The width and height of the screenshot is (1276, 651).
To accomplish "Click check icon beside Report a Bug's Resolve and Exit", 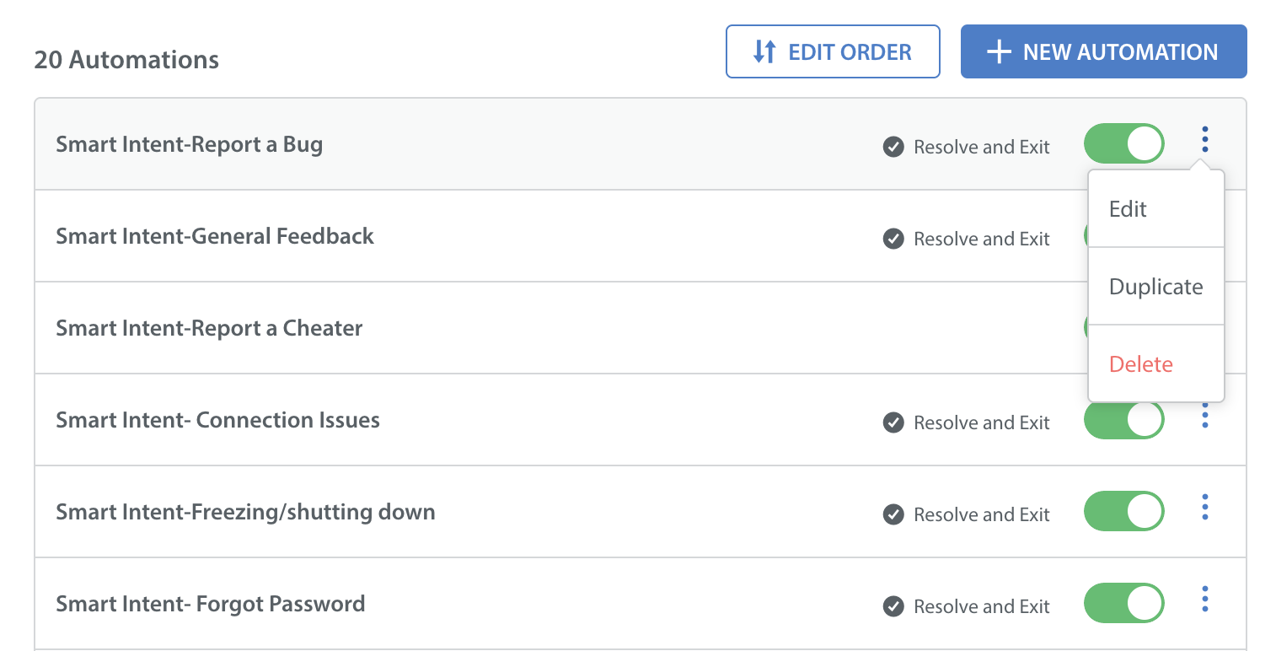I will point(893,147).
